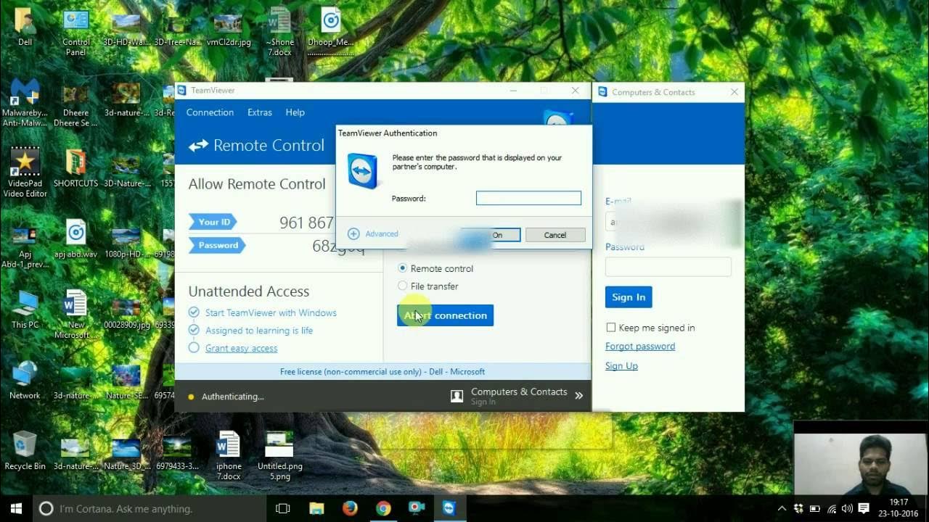Switch to the screen recorder taskbar app
929x522 pixels.
click(x=417, y=509)
